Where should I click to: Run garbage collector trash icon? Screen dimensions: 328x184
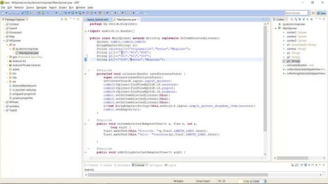[265, 181]
